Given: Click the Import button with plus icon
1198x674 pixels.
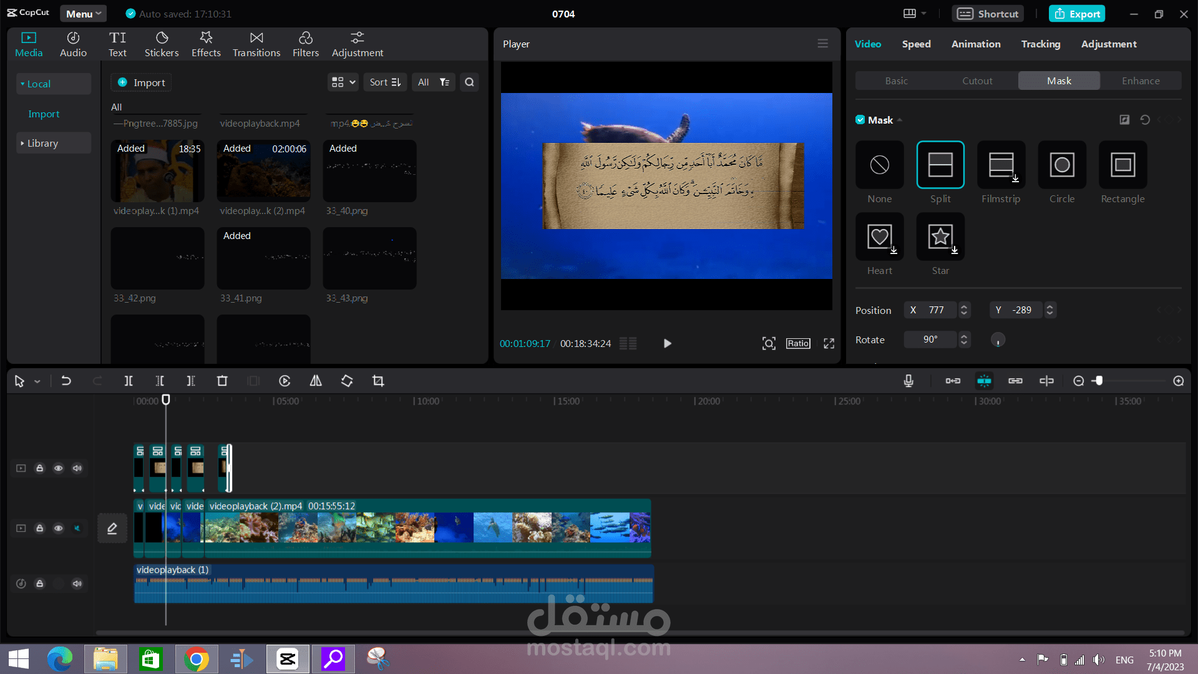Looking at the screenshot, I should pos(142,82).
